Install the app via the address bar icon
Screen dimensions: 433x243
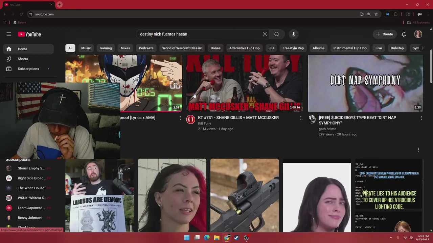click(x=362, y=14)
